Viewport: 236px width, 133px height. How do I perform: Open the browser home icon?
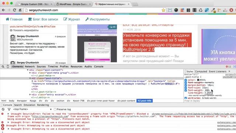point(20,10)
